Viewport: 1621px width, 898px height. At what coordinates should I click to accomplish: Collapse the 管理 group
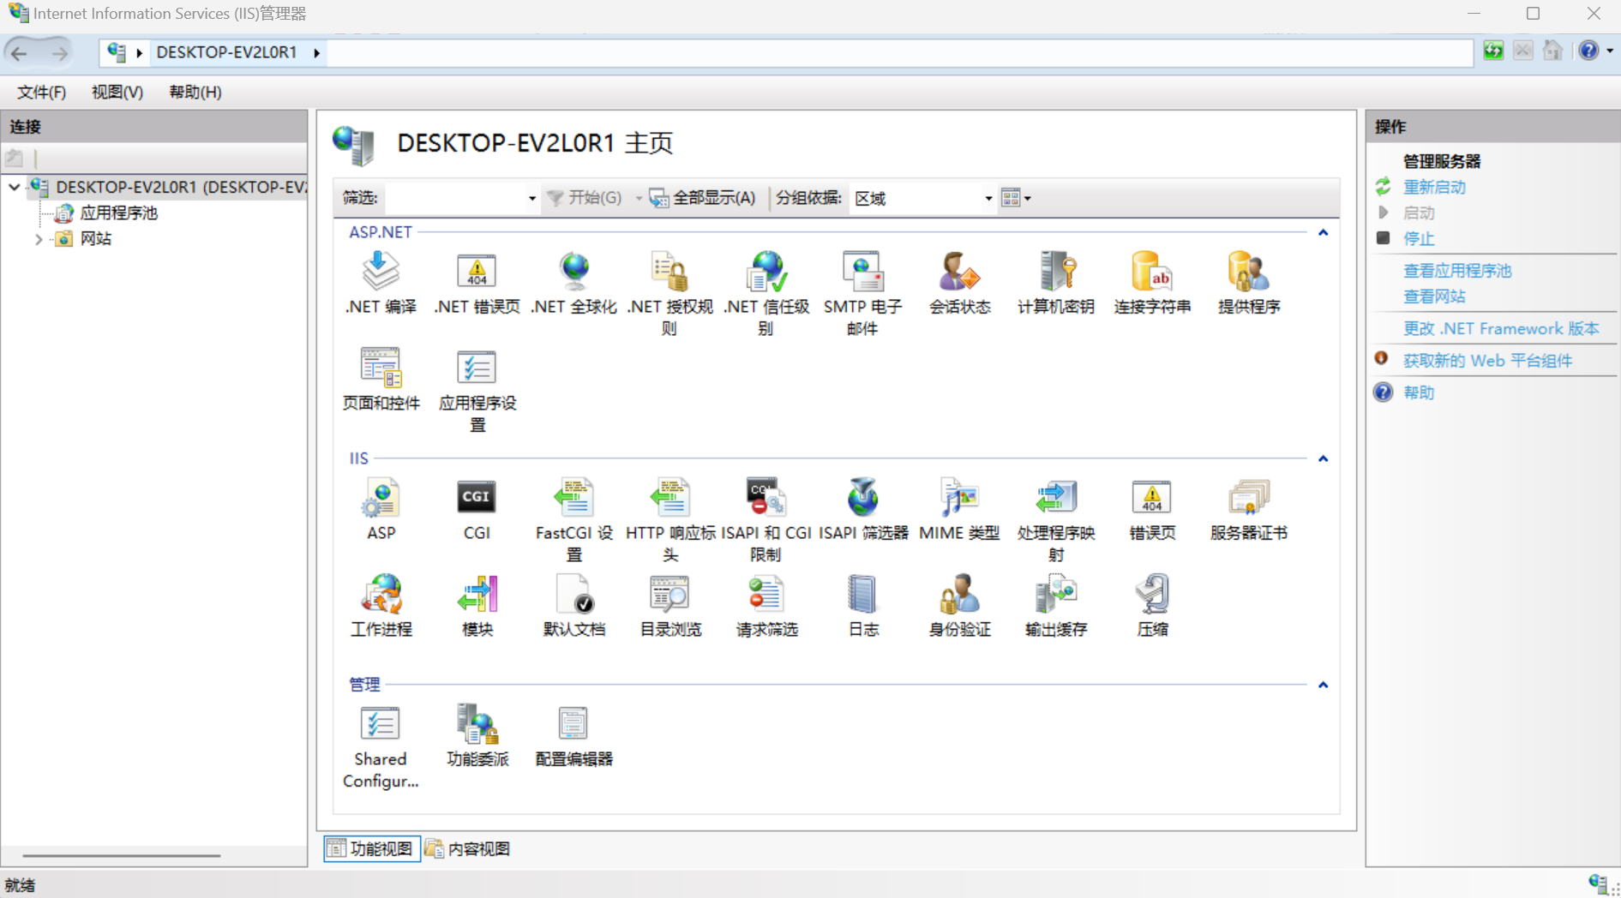point(1323,685)
